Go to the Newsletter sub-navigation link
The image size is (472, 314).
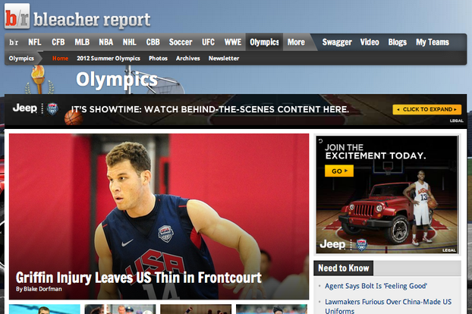[x=224, y=58]
